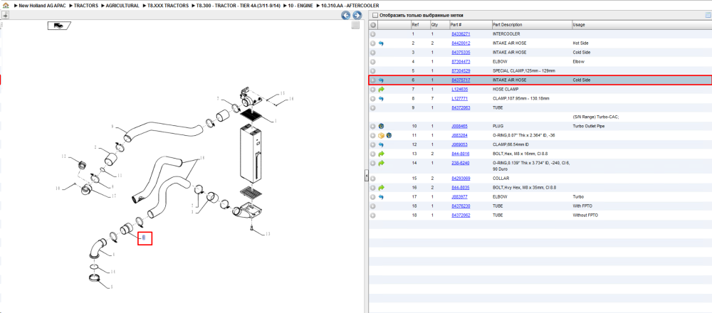
Task: Click the blue replacement arrow on row 84420012
Action: pos(381,43)
